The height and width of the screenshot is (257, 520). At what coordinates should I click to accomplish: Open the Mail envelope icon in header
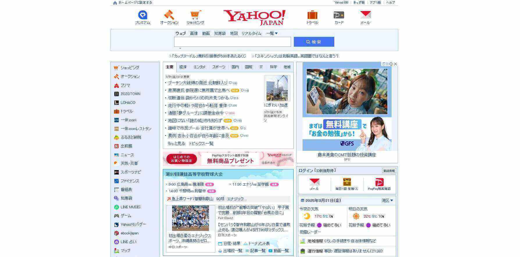click(x=365, y=15)
